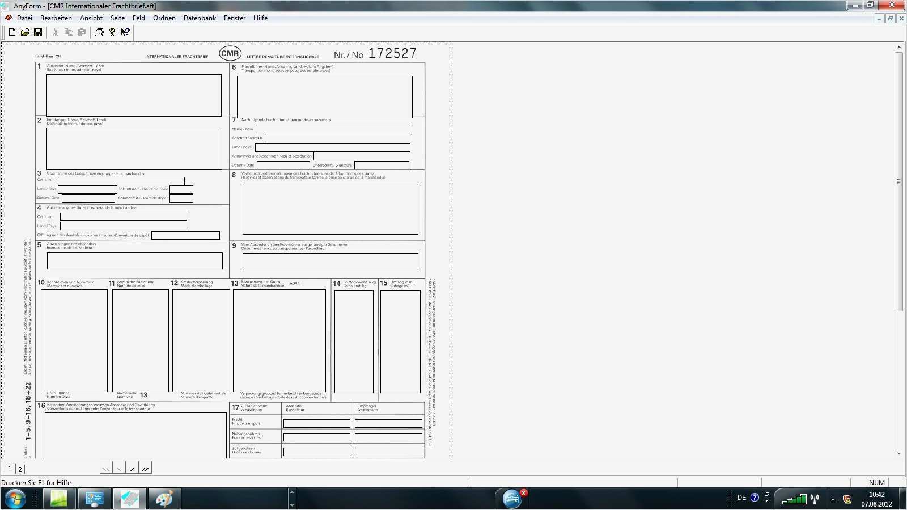This screenshot has width=907, height=510.
Task: Open the Feld menu
Action: pos(139,18)
